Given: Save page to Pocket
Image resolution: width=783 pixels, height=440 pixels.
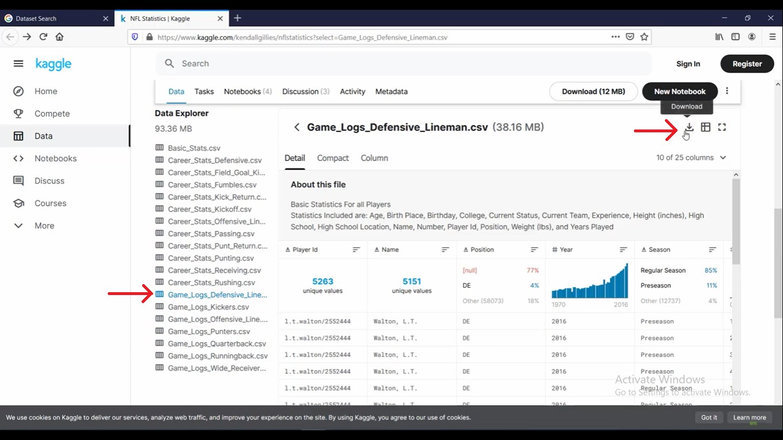Looking at the screenshot, I should point(630,37).
